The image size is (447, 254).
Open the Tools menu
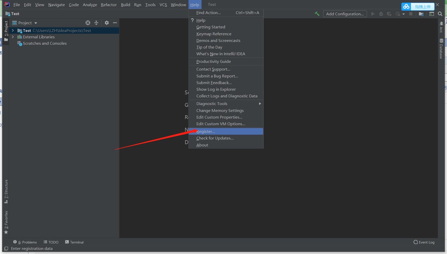150,5
